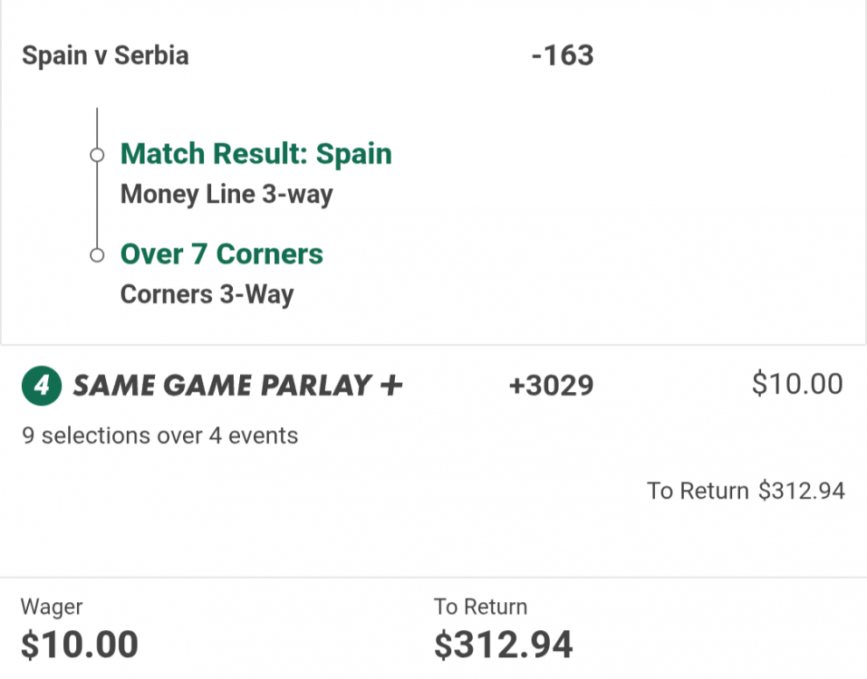
Task: Toggle the Over 7 Corners selection
Action: coord(221,254)
